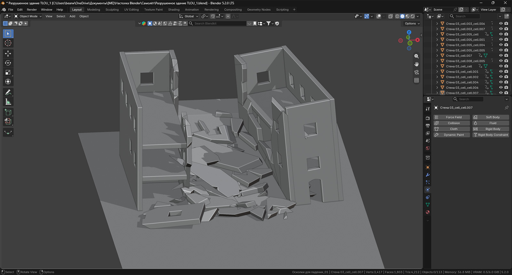Enable Cloth physics button
Screen dimensions: 512x275
point(452,129)
